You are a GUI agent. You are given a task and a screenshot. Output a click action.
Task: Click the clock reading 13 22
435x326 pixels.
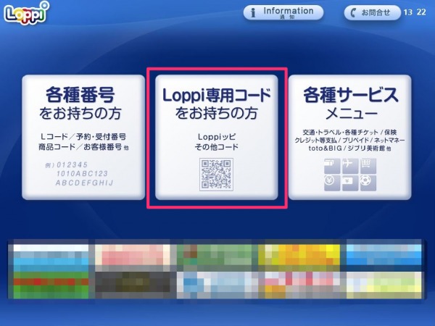[415, 12]
